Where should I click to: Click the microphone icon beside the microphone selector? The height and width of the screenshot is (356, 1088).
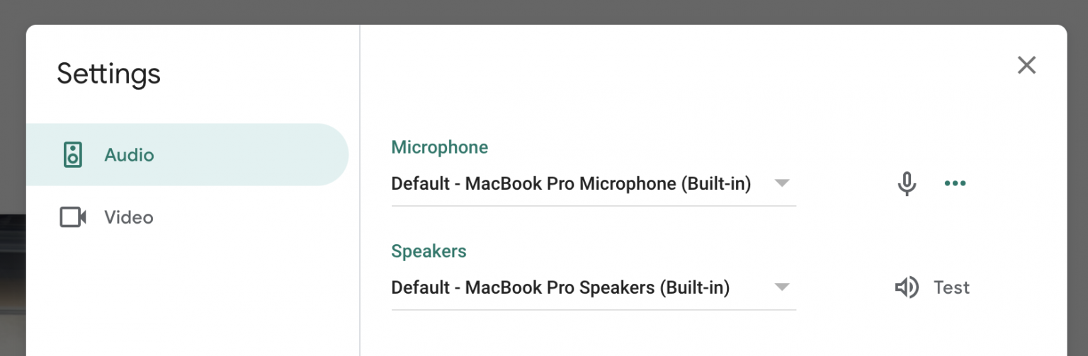(907, 184)
